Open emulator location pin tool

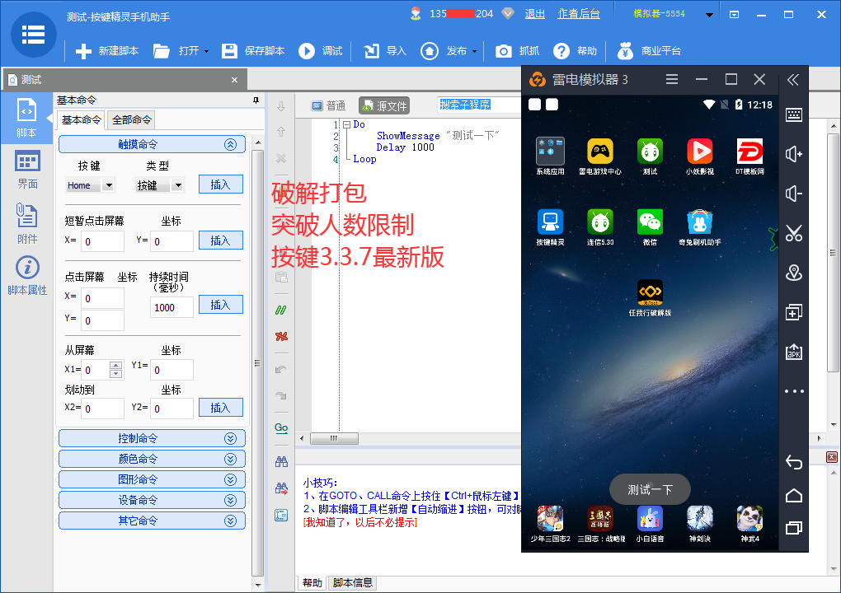(794, 273)
